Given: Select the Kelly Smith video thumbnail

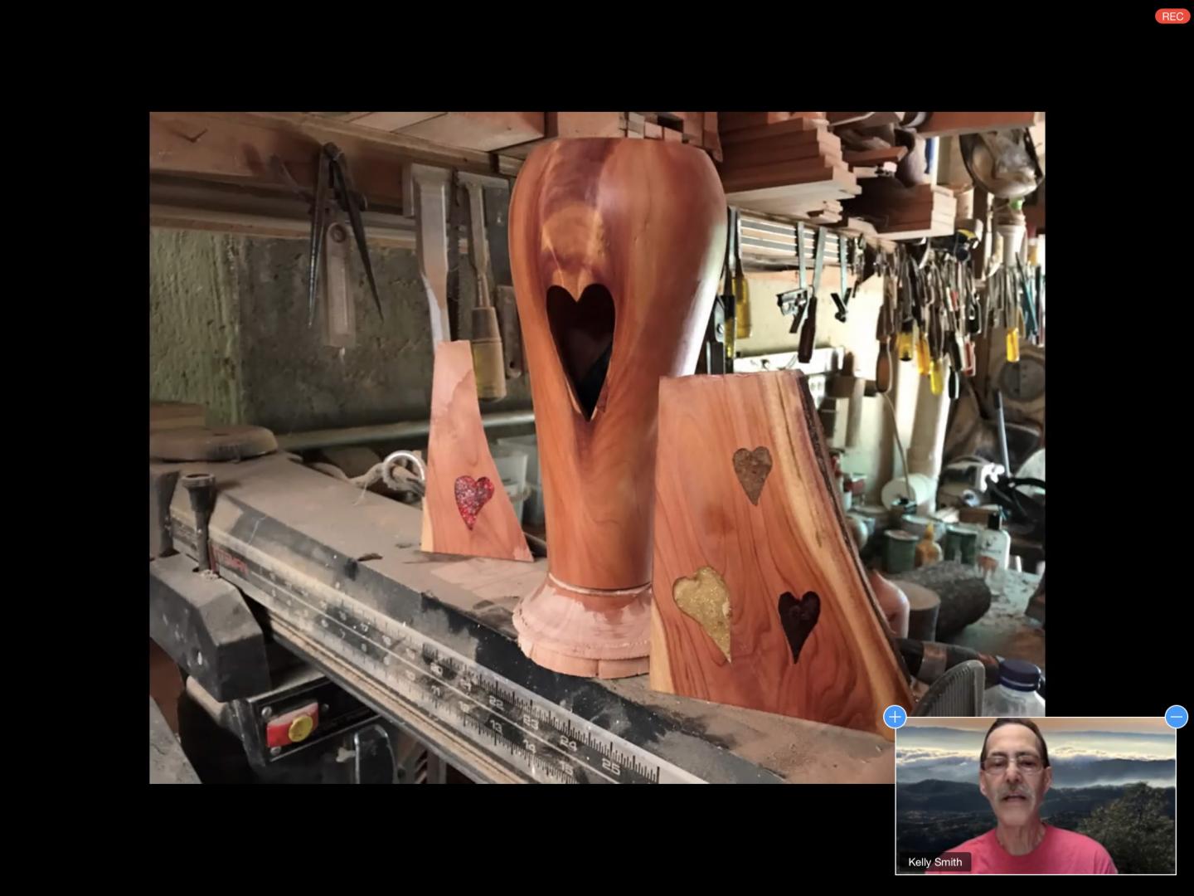Looking at the screenshot, I should [x=1035, y=796].
